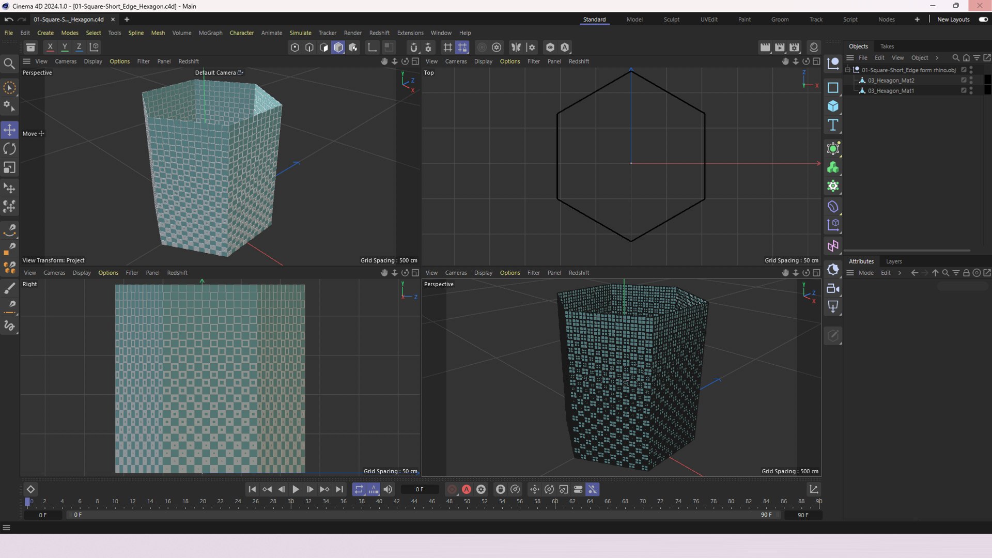Viewport: 992px width, 558px height.
Task: Add a new layout with plus button
Action: (917, 20)
